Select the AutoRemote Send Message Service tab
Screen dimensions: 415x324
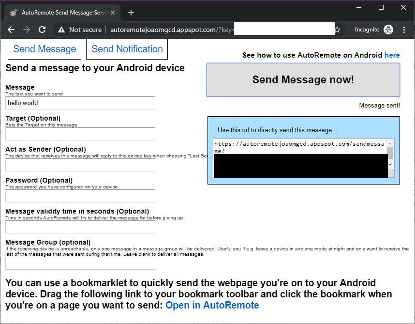62,13
